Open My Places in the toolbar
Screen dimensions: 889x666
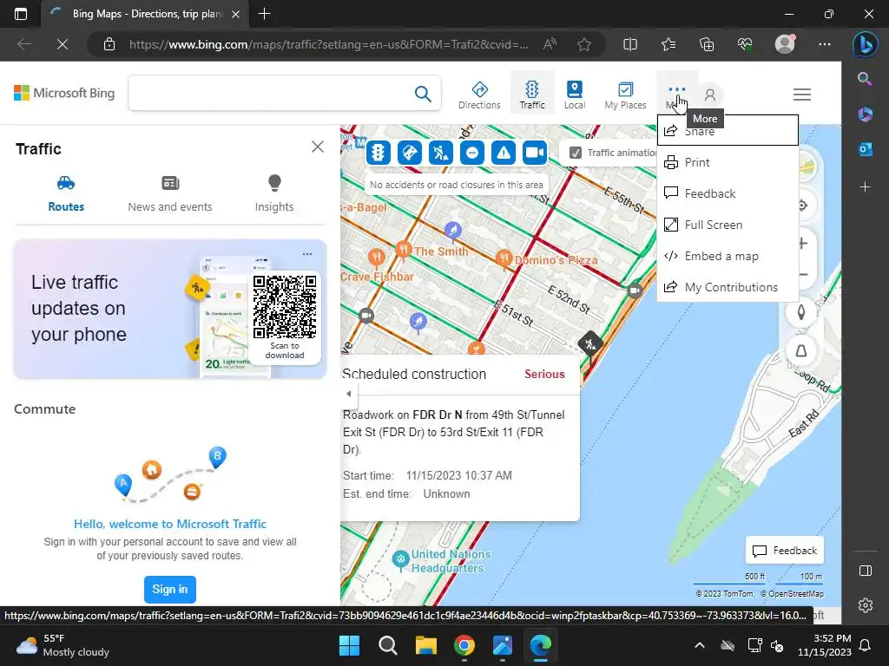point(625,95)
